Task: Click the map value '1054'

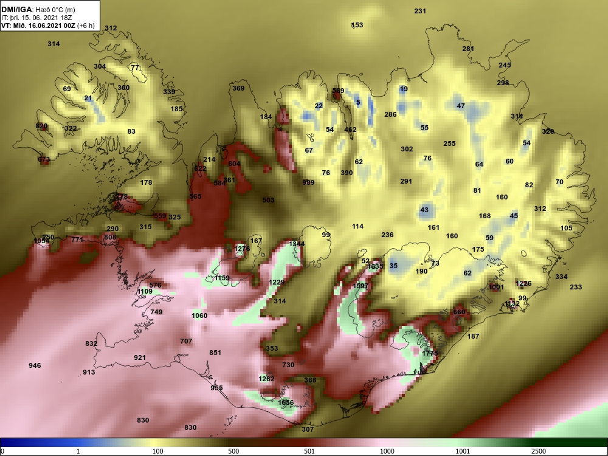Action: pyautogui.click(x=41, y=241)
